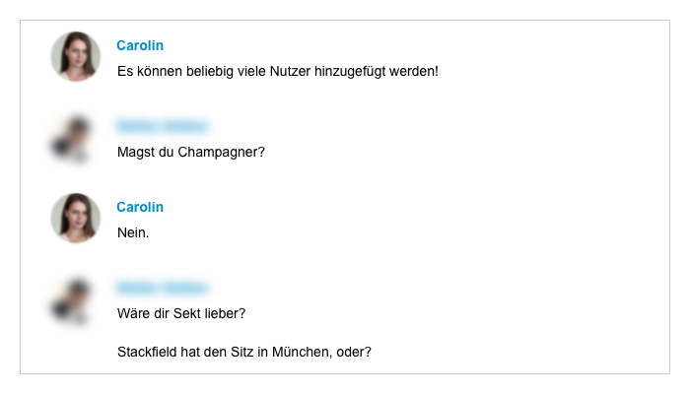Select the 'Nein.' message text
The image size is (690, 394).
133,232
